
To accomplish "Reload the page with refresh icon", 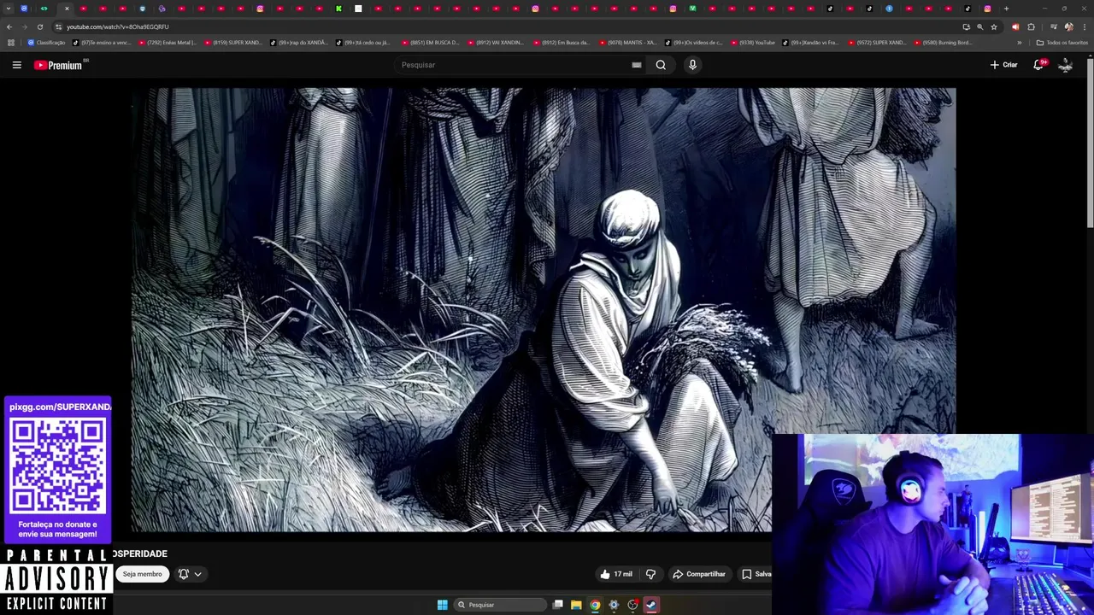I will [x=39, y=26].
